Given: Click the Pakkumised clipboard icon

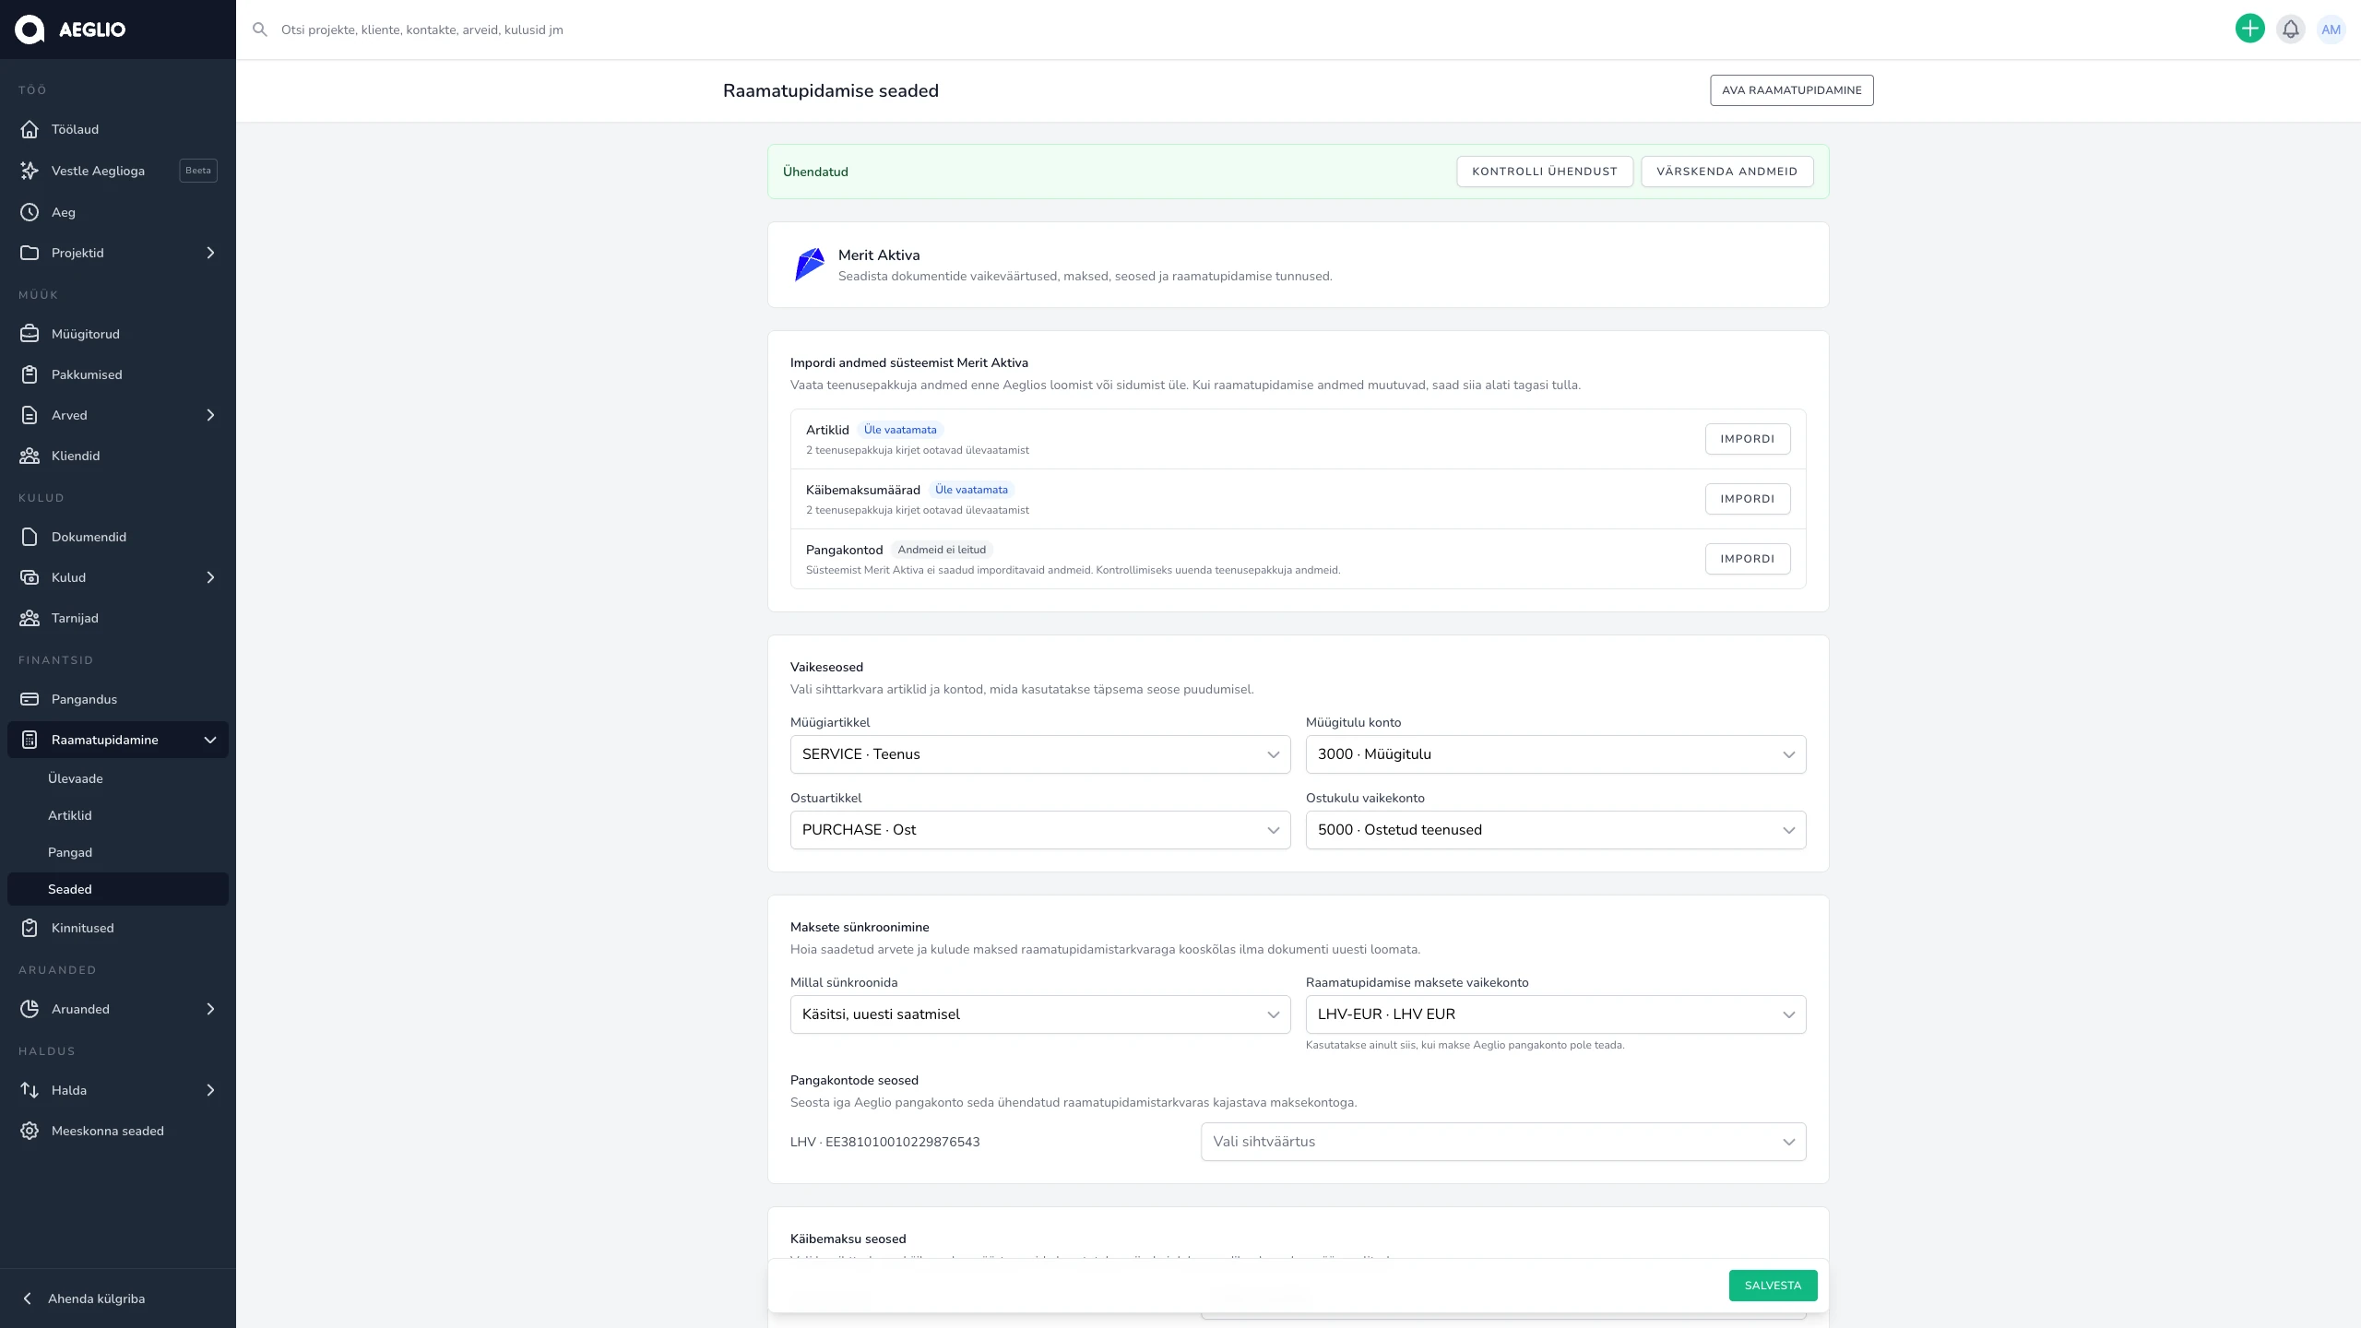Looking at the screenshot, I should pos(30,374).
